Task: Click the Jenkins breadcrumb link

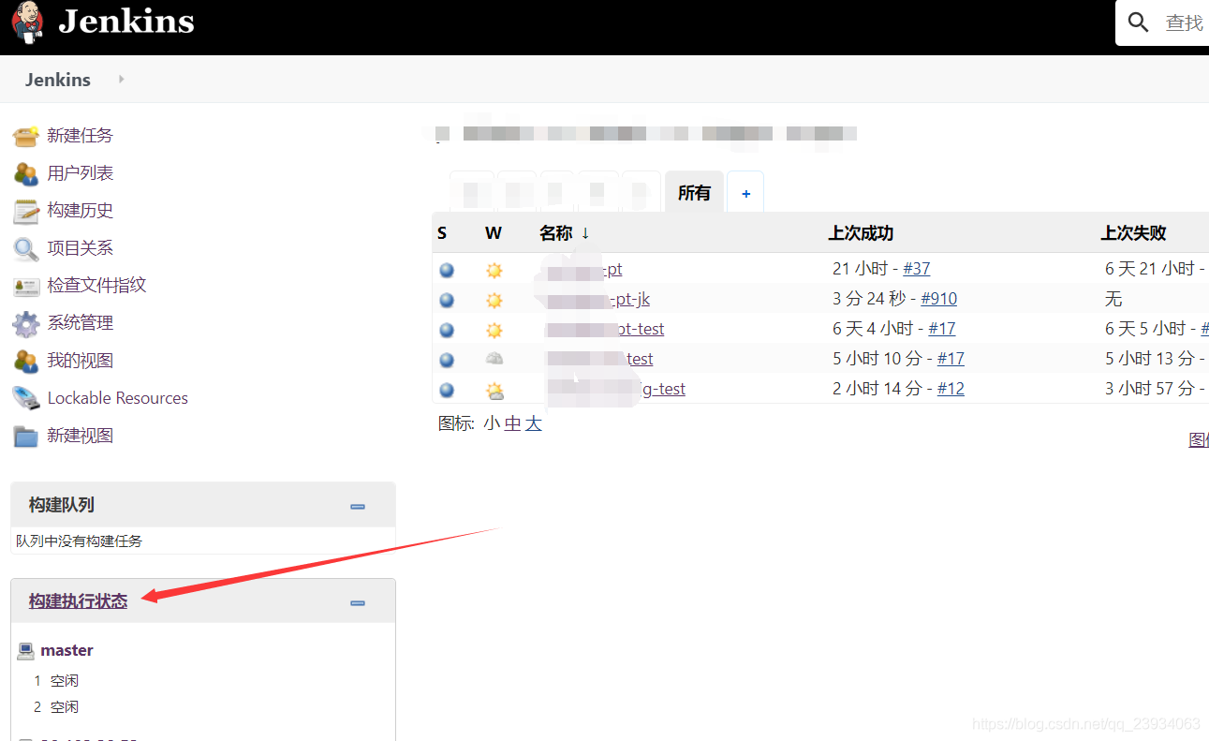Action: (x=58, y=80)
